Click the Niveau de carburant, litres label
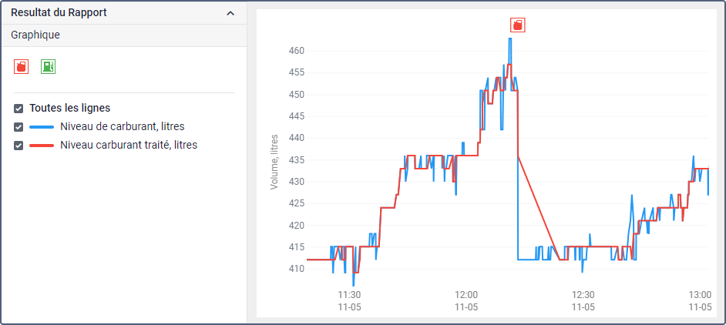726x325 pixels. (x=123, y=126)
